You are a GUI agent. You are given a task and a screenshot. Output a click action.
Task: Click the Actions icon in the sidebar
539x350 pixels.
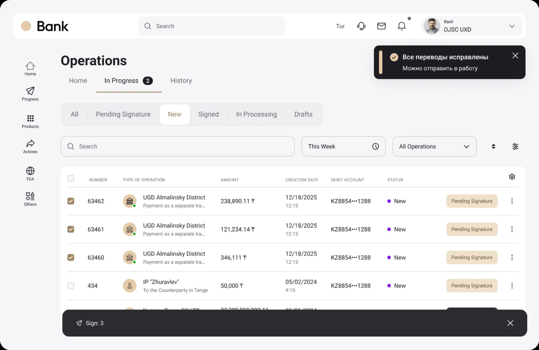pyautogui.click(x=30, y=146)
